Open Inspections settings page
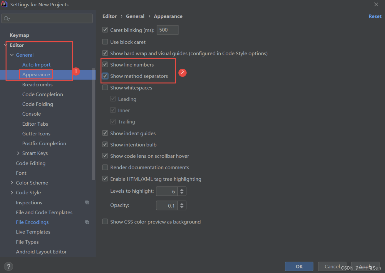The image size is (385, 273). coord(29,202)
